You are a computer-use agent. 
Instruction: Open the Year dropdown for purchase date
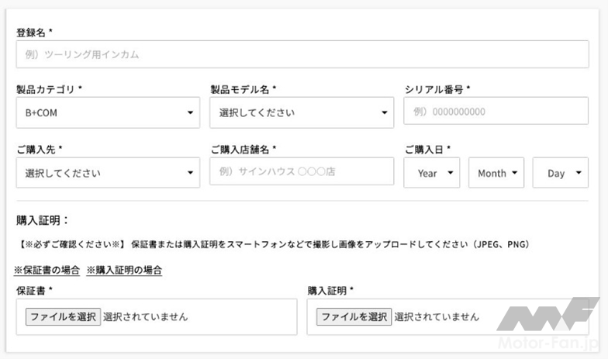(432, 173)
